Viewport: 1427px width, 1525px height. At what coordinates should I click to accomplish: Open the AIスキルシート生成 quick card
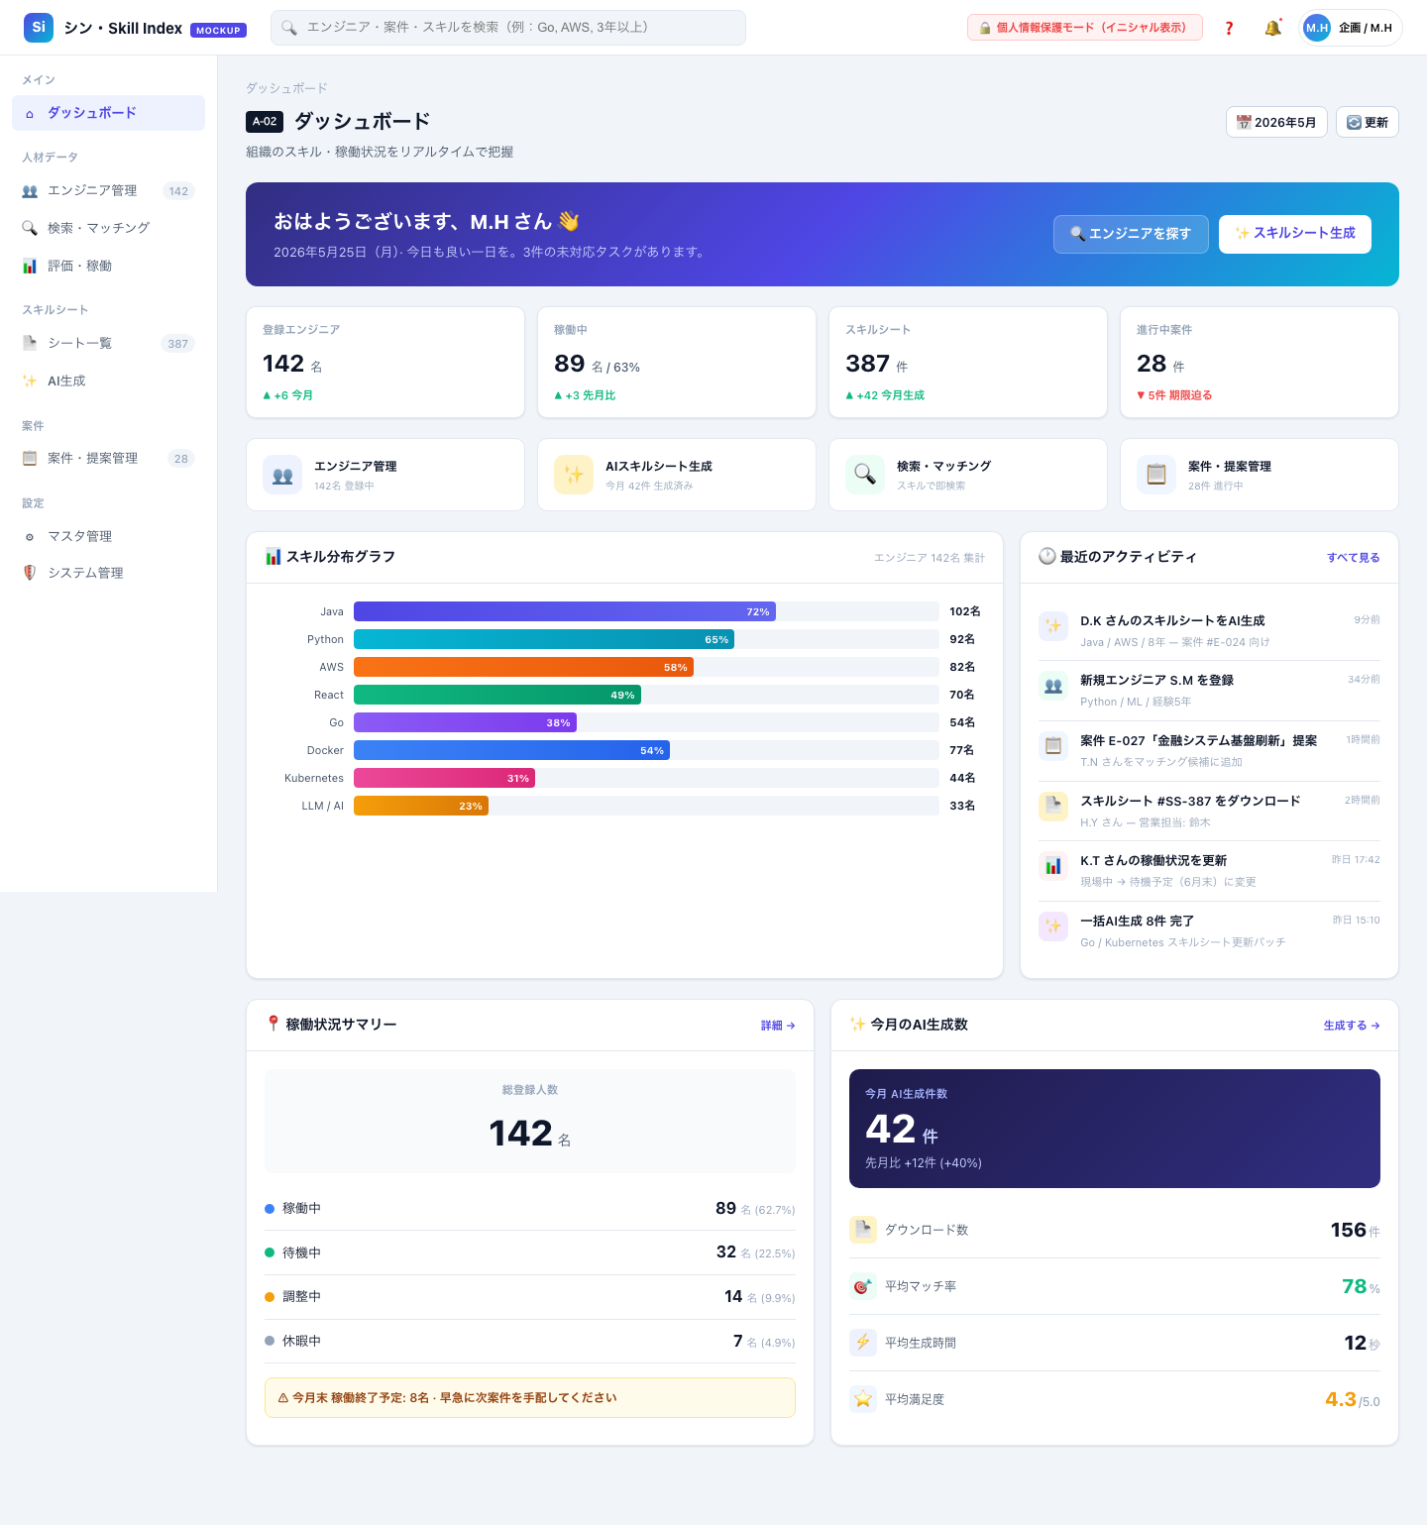coord(677,475)
